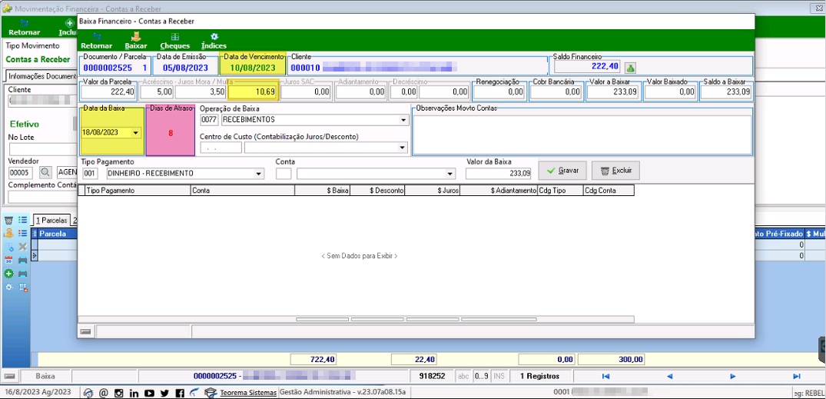The image size is (826, 399).
Task: Open the Teorema Sistemas link
Action: [x=248, y=393]
